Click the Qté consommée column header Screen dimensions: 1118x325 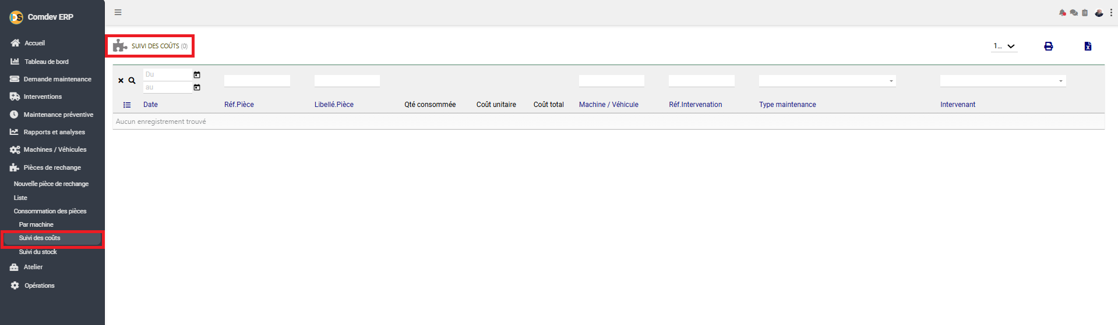coord(430,105)
